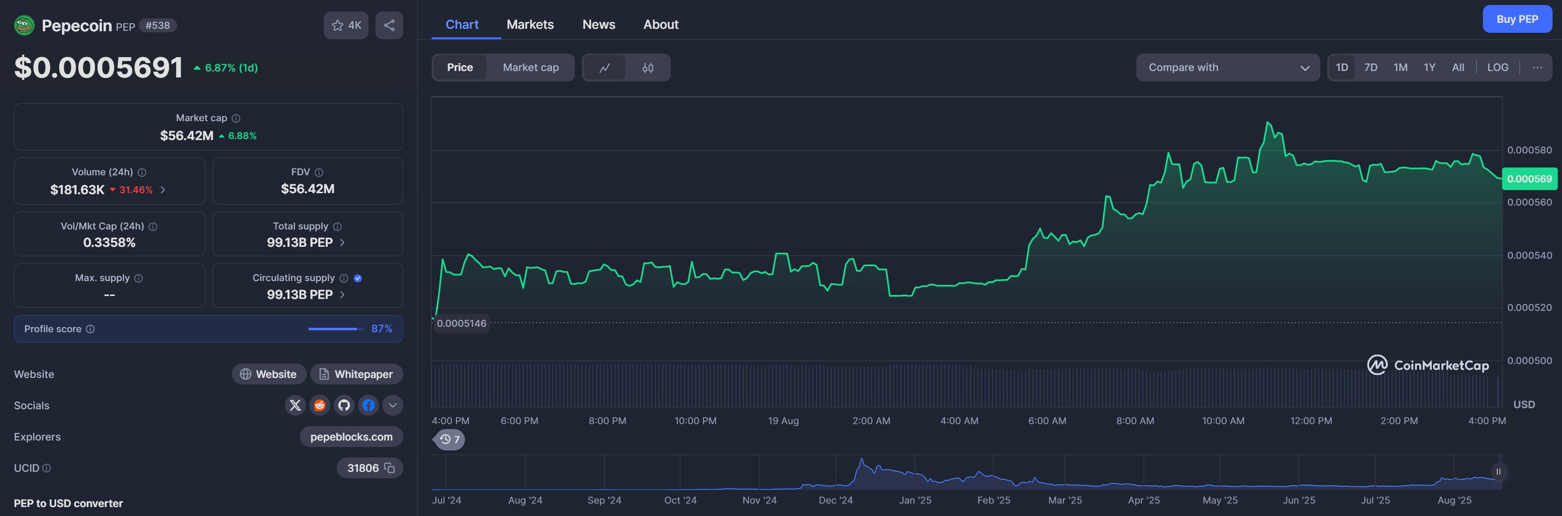Toggle chart to Market cap view
The width and height of the screenshot is (1562, 516).
(531, 67)
